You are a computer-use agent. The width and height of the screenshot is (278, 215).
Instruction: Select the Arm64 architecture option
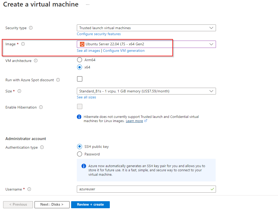[80, 60]
